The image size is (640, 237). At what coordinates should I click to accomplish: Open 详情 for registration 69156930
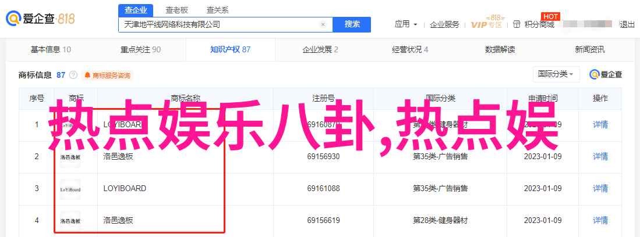(x=600, y=156)
